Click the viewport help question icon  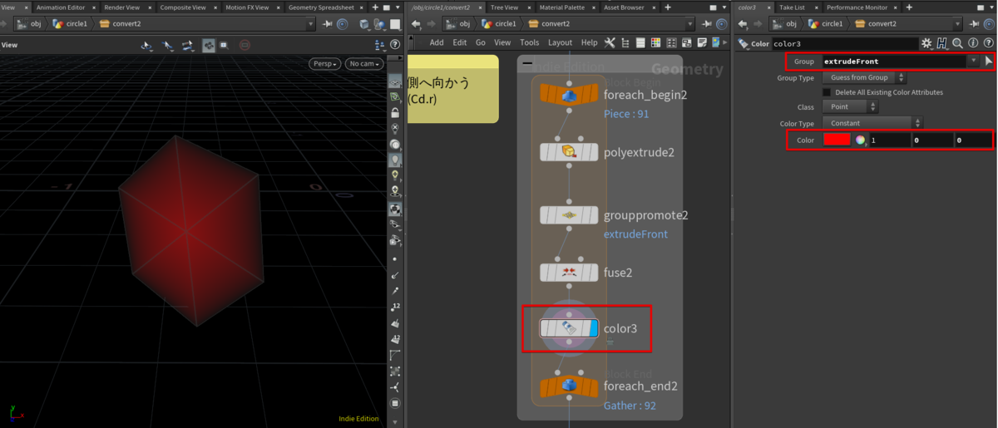[395, 45]
